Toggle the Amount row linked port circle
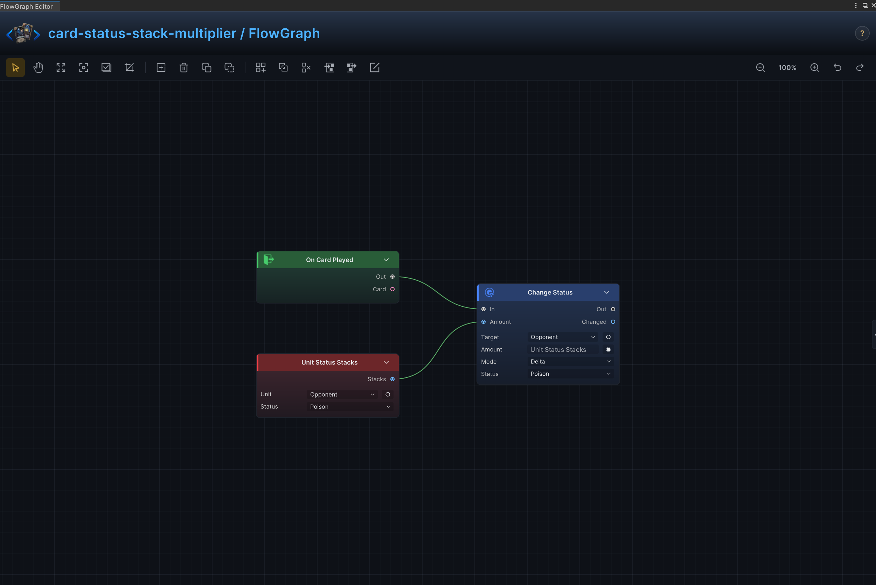 tap(609, 350)
